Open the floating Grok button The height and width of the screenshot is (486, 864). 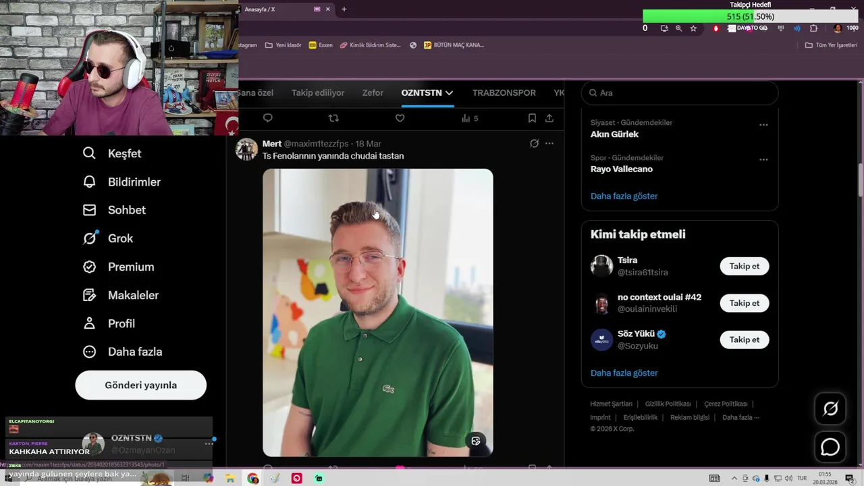coord(830,408)
